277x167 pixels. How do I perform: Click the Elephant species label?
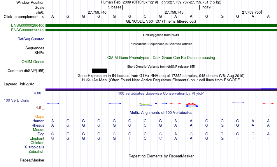tap(37, 138)
